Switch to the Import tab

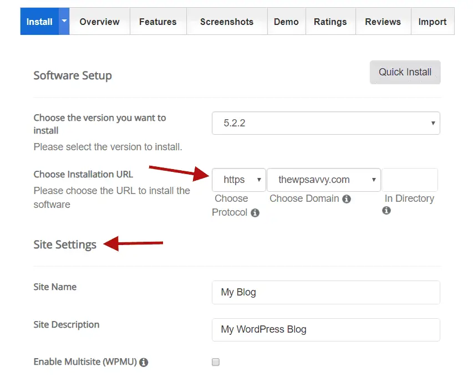(x=433, y=22)
